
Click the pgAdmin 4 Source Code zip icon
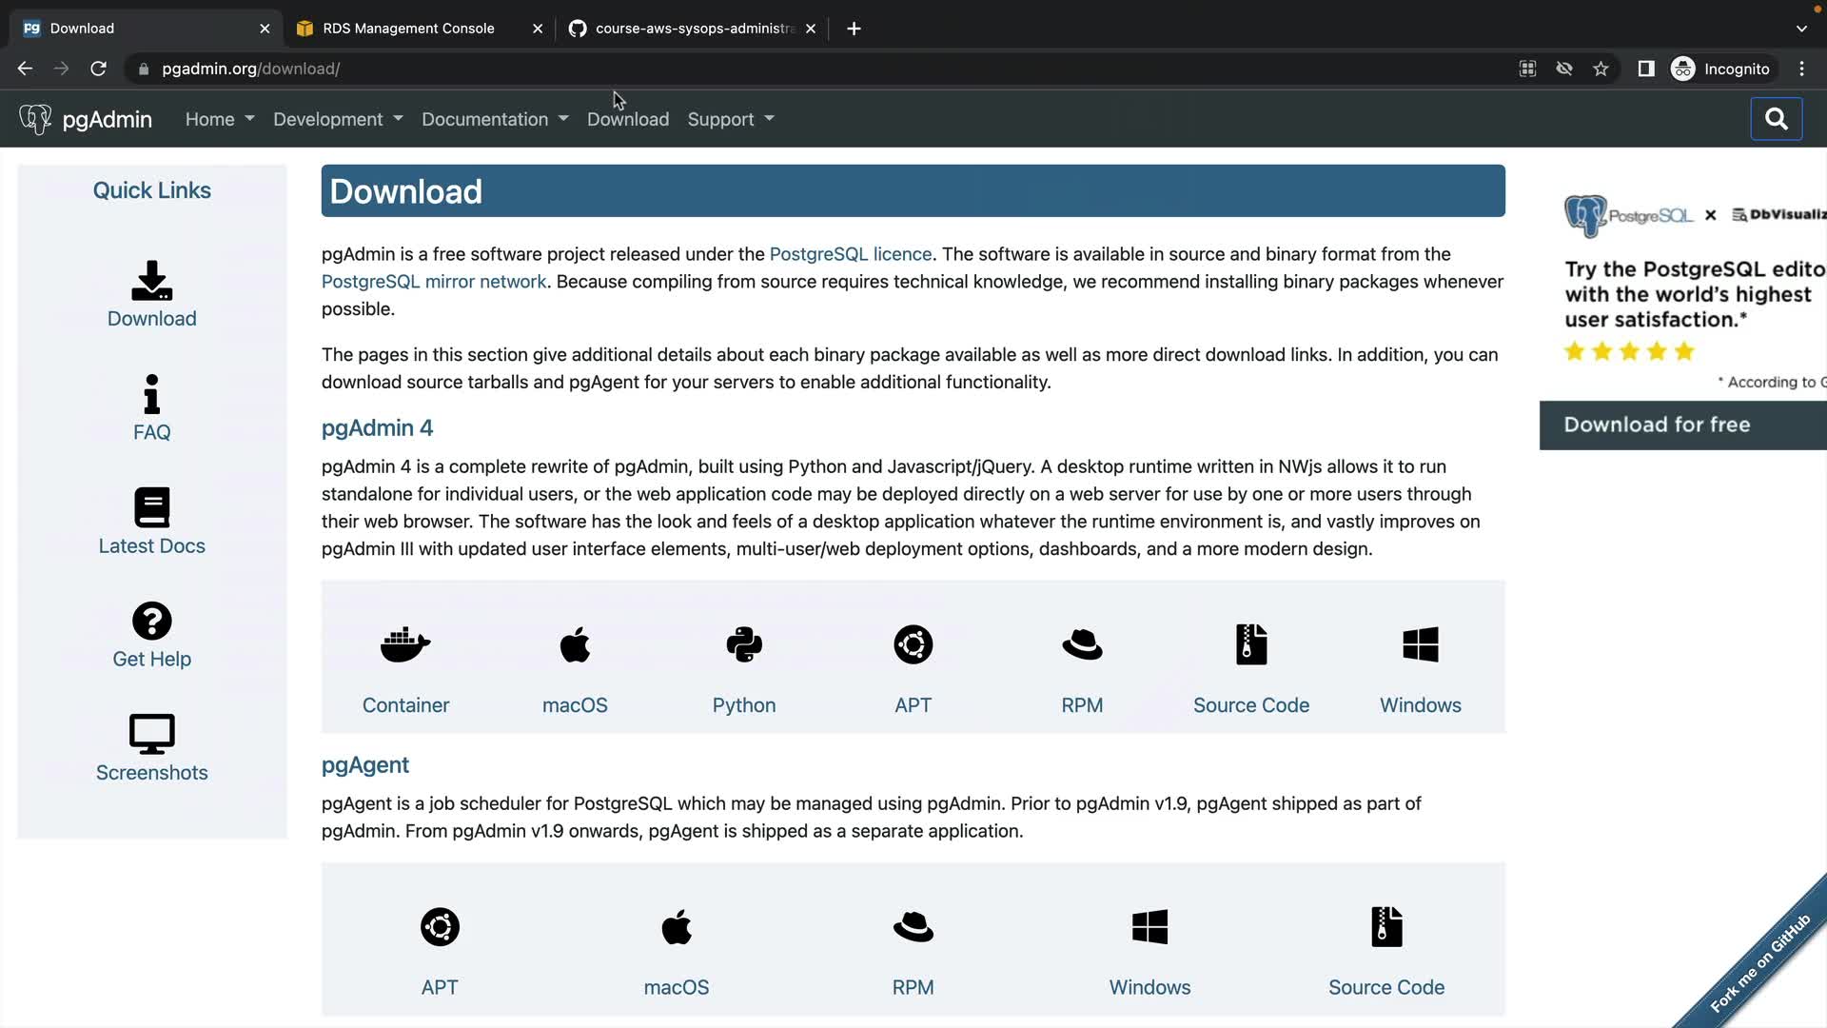click(x=1250, y=644)
